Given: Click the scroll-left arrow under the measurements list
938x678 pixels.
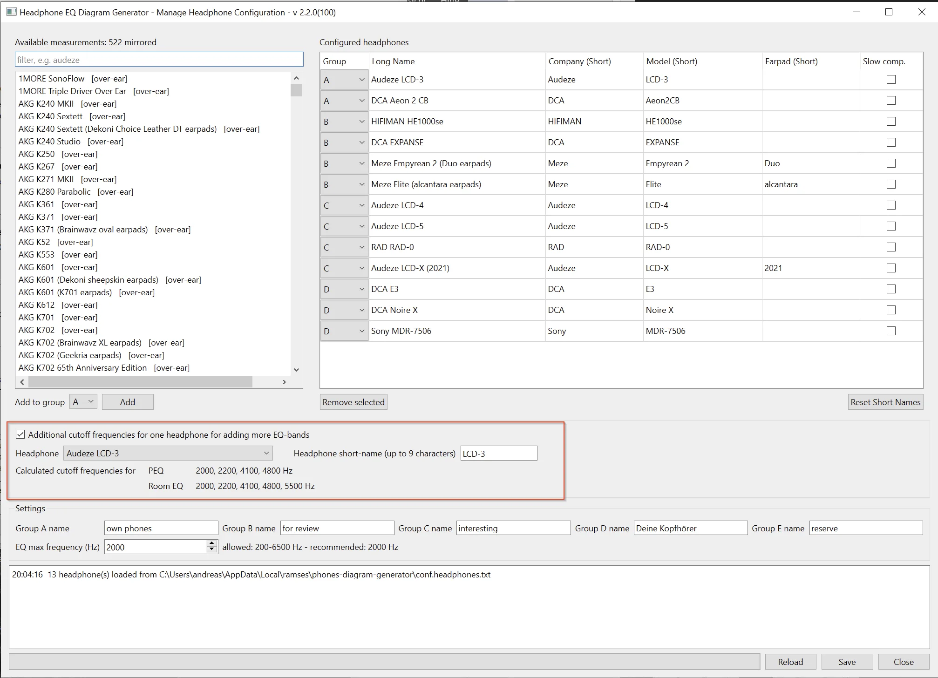Looking at the screenshot, I should click(22, 382).
